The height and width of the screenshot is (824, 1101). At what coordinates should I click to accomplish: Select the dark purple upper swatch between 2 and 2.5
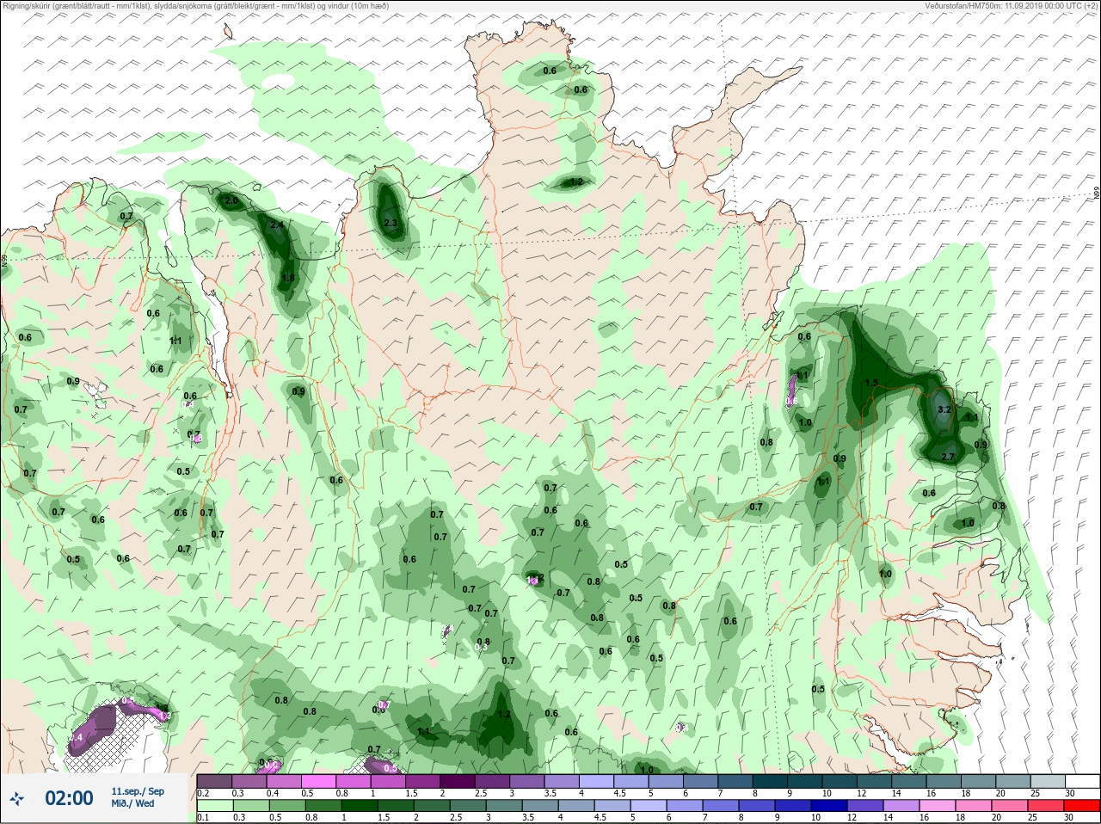pyautogui.click(x=458, y=781)
